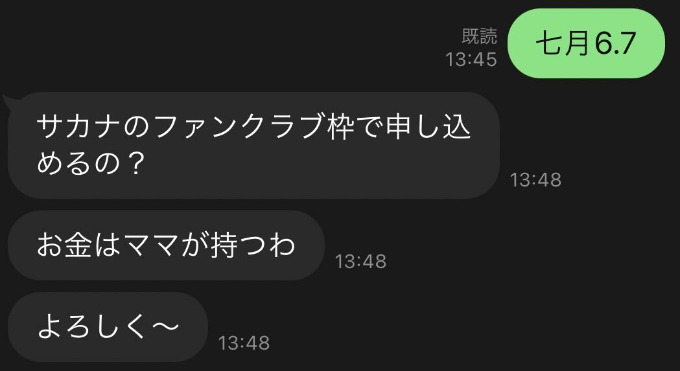Click the 13:45 sent time stamp

tap(471, 60)
